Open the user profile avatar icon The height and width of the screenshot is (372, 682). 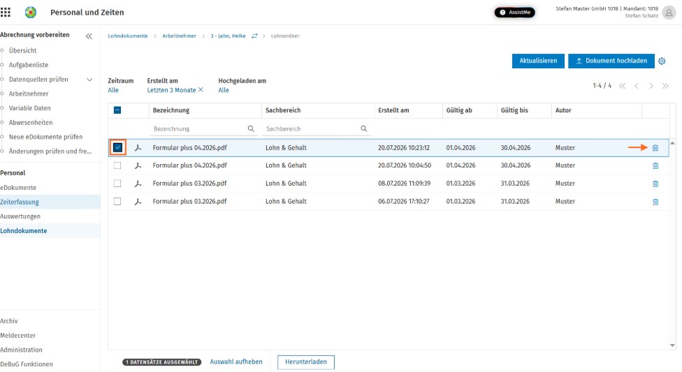pyautogui.click(x=669, y=13)
